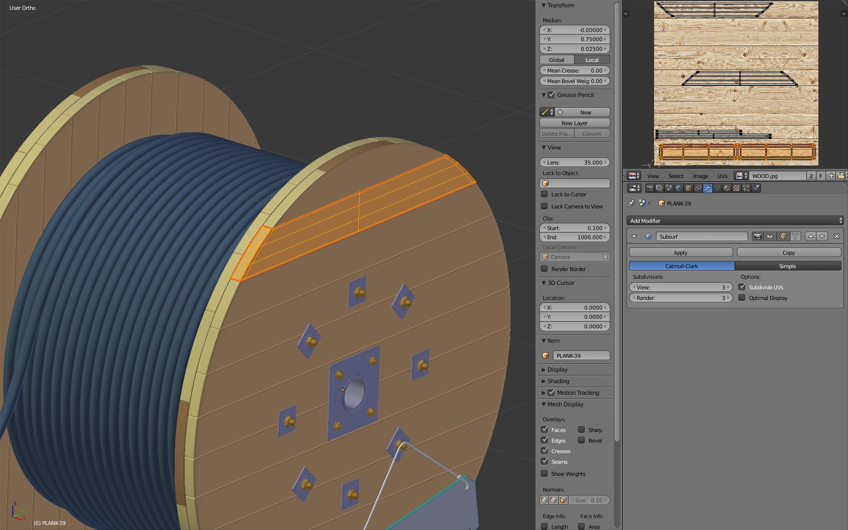Collapse the View panel
The image size is (848, 530).
[x=544, y=147]
